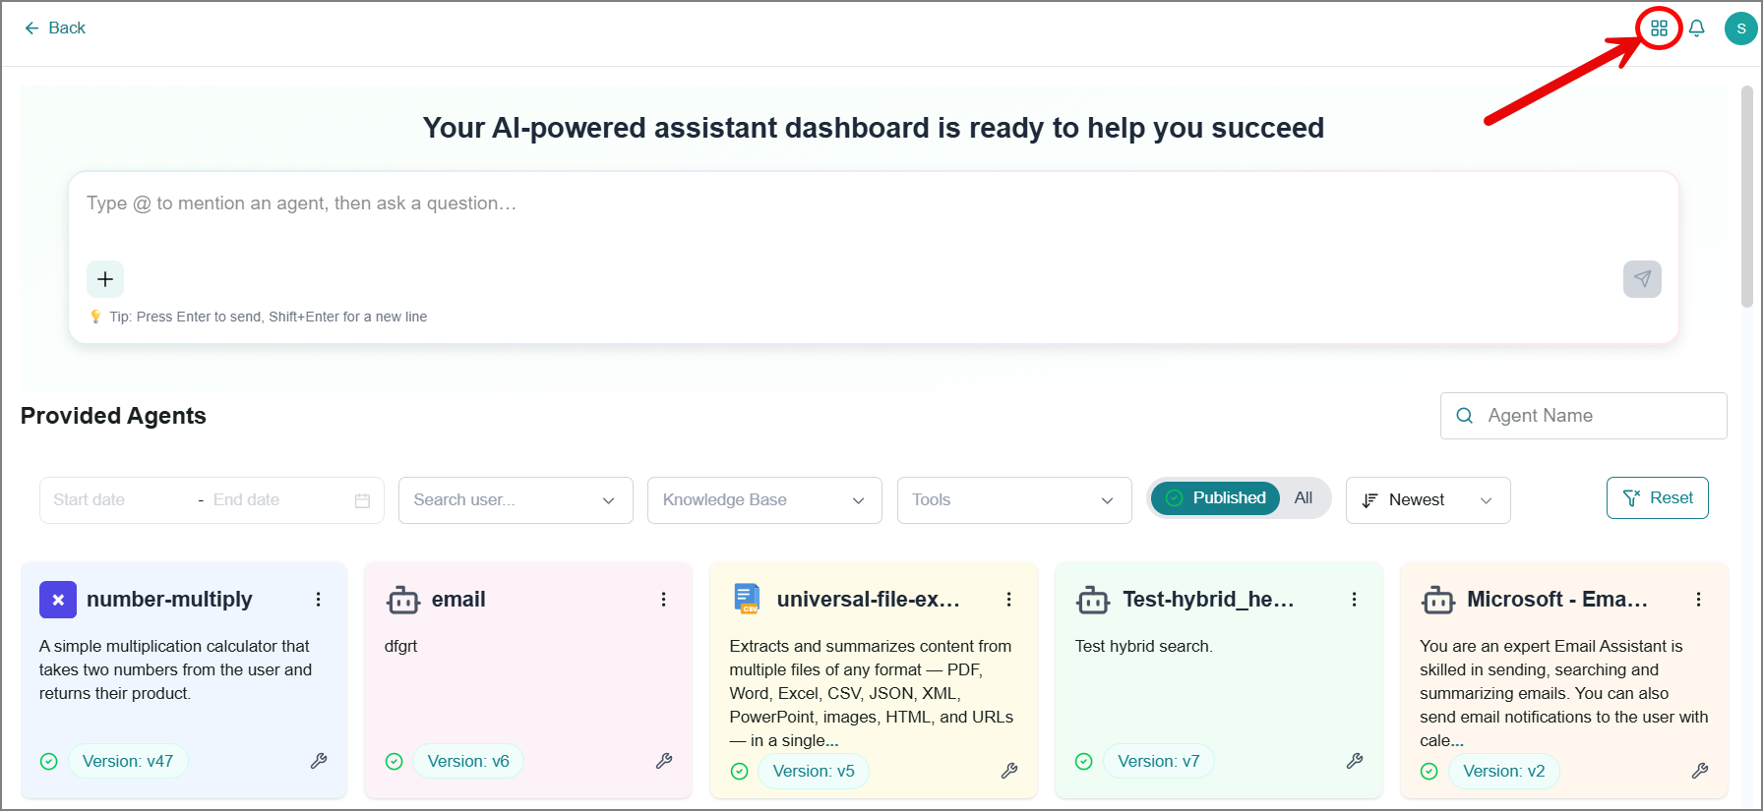Screen dimensions: 1763x811
Task: Focus the Agent Name search box
Action: click(x=1583, y=416)
